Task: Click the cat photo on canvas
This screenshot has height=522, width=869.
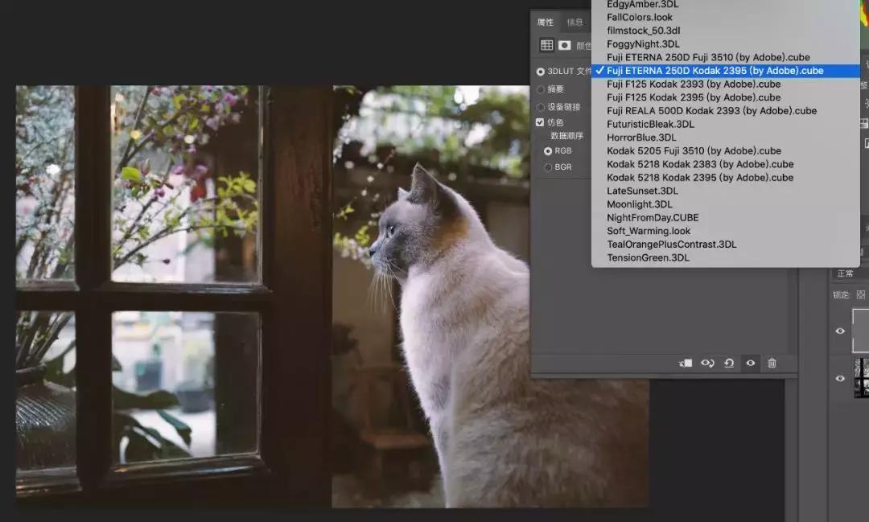Action: click(x=332, y=297)
